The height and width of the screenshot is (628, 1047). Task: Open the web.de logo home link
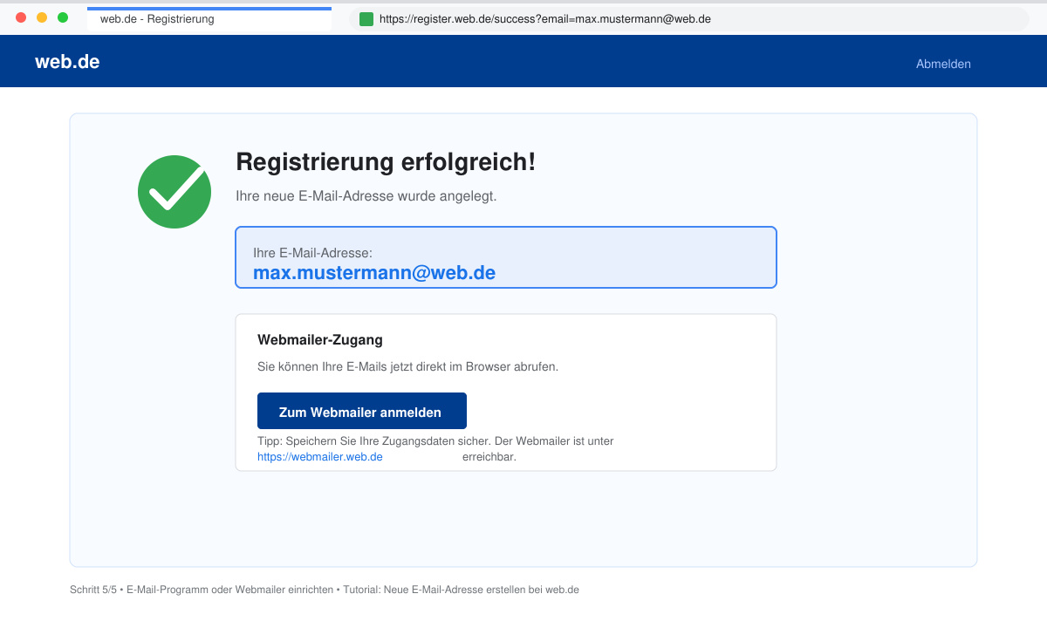click(67, 62)
